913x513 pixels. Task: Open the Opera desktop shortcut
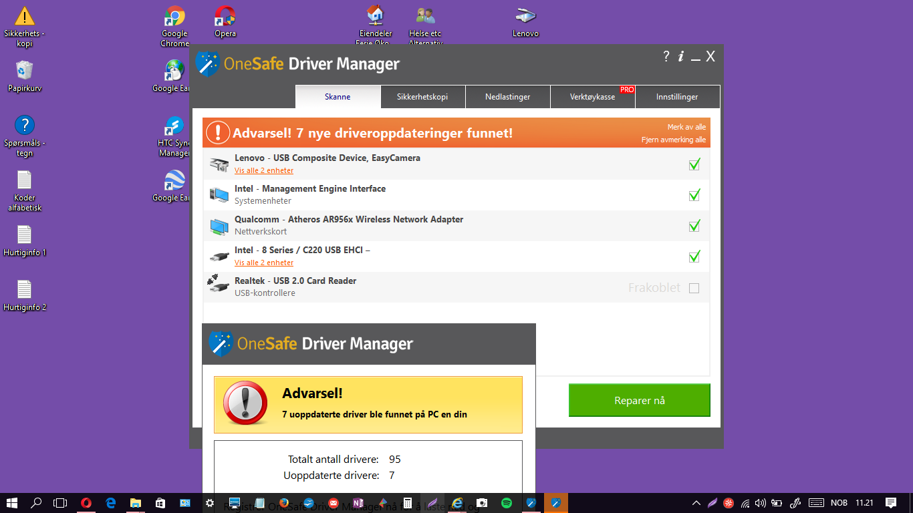click(225, 22)
